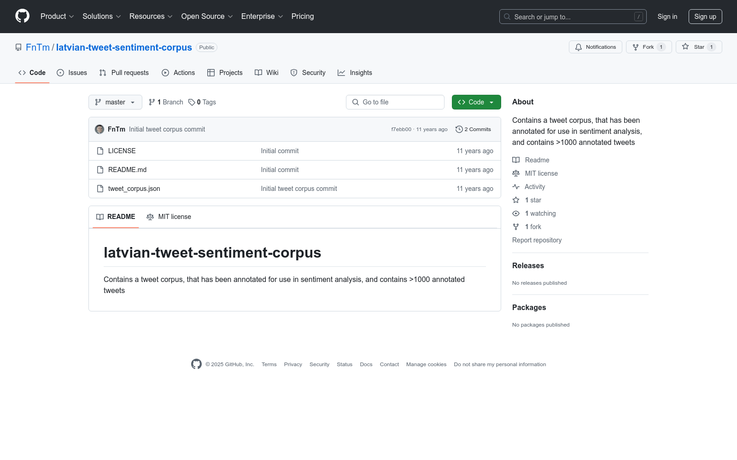
Task: Open the Product dropdown menu
Action: click(57, 16)
